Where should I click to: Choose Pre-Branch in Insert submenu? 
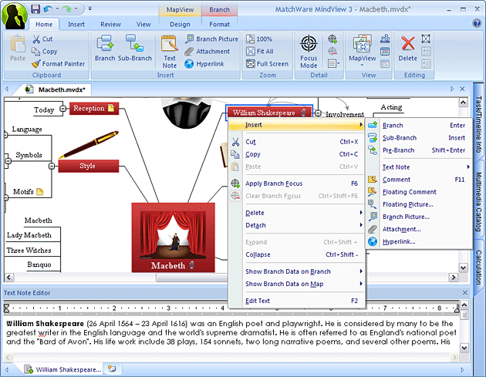click(419, 150)
